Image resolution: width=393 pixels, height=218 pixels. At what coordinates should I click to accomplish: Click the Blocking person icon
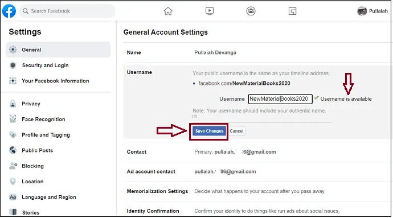[13, 166]
